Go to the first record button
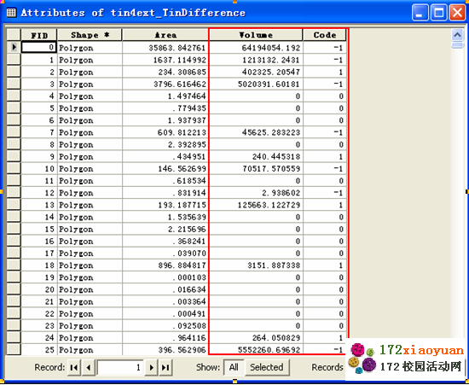The height and width of the screenshot is (385, 469). pyautogui.click(x=74, y=367)
